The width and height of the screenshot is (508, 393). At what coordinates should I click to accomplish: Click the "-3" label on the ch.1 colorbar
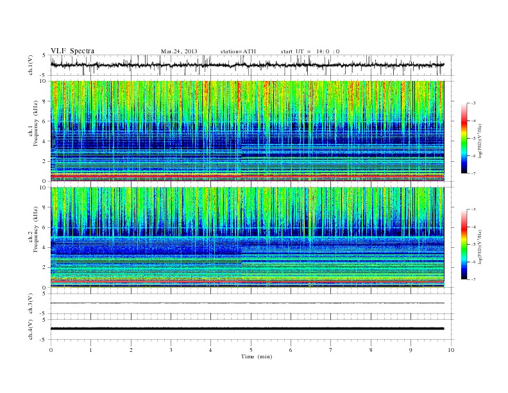pyautogui.click(x=473, y=103)
